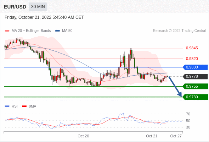Click the 'Oct 20' date axis label
Image resolution: width=209 pixels, height=142 pixels.
(x=83, y=136)
